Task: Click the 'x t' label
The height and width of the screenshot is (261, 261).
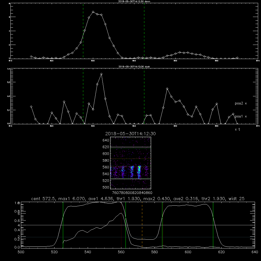Action: click(237, 129)
